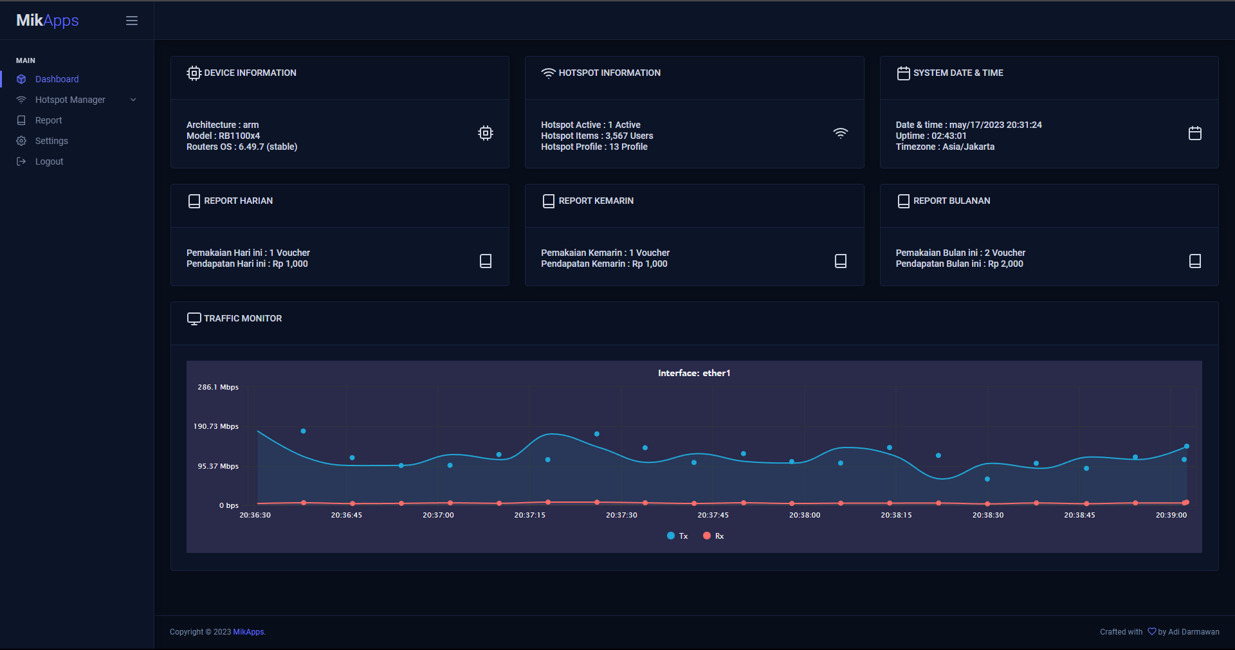Click the Rx legend red color dot
The height and width of the screenshot is (650, 1235).
coord(707,536)
